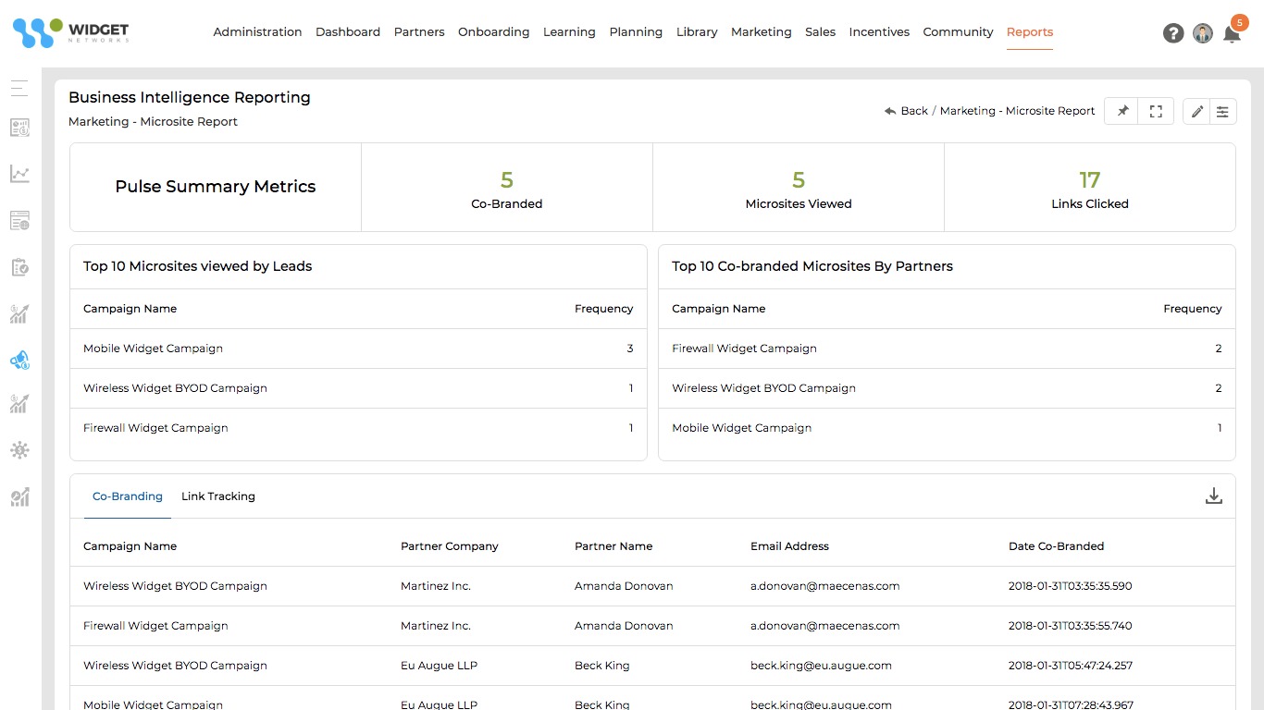
Task: Switch to the Link Tracking tab
Action: (x=218, y=496)
